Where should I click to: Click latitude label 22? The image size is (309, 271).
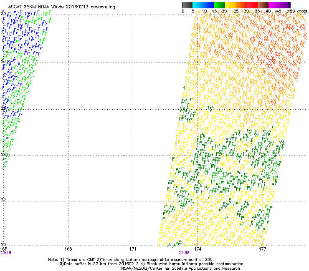[x=3, y=200]
